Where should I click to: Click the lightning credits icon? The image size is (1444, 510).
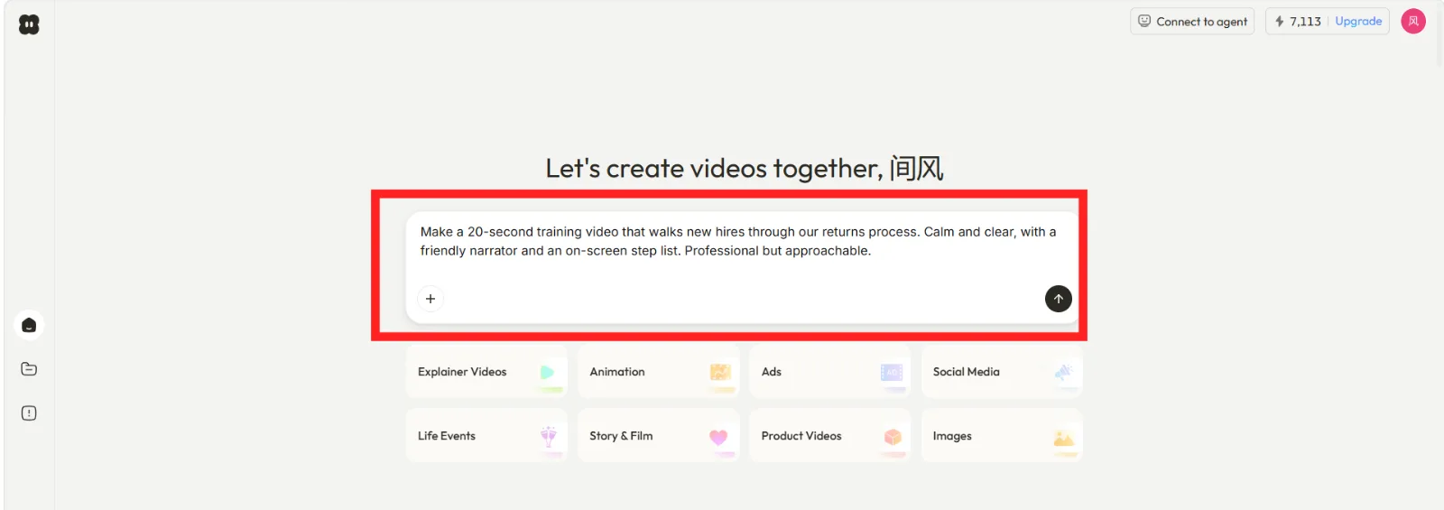click(x=1279, y=22)
